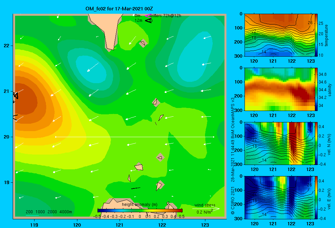Click the title 'OM_fc02 for 17-Mar-2021 00Z'
Screen dimensions: 335x228
(x=119, y=9)
